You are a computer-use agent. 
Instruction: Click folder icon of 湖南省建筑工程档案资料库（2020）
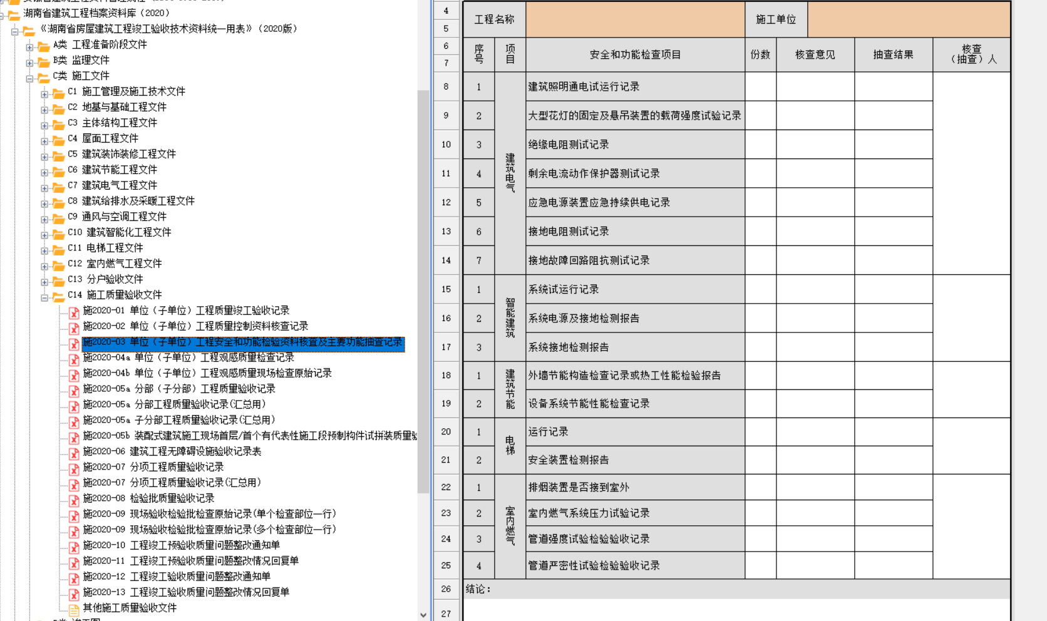[x=14, y=14]
